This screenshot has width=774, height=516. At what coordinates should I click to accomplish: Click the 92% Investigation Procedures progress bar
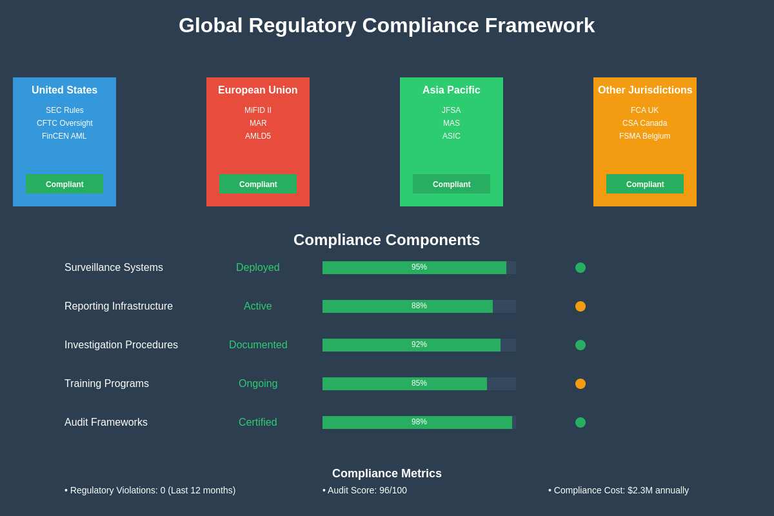pyautogui.click(x=419, y=345)
